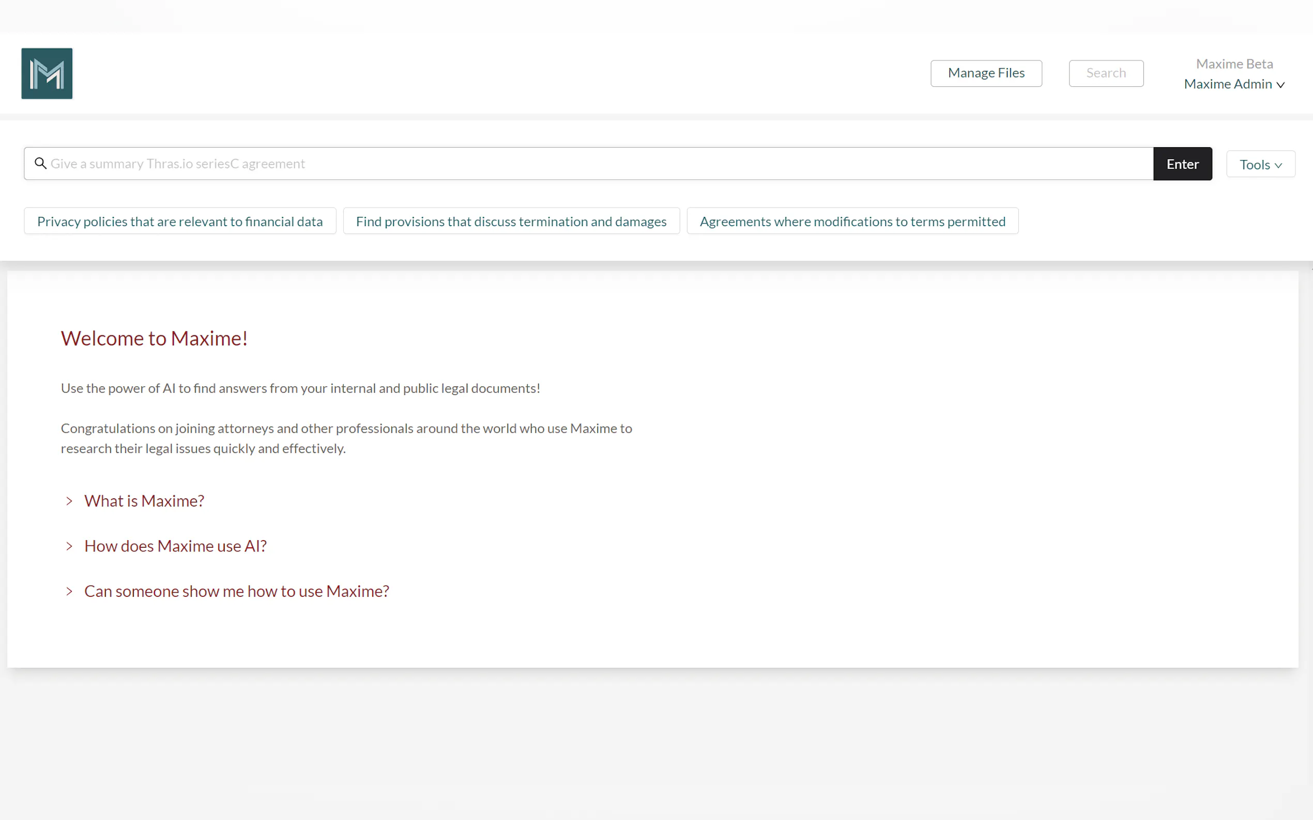
Task: Select Privacy policies relevant to financial data suggestion
Action: click(x=180, y=222)
